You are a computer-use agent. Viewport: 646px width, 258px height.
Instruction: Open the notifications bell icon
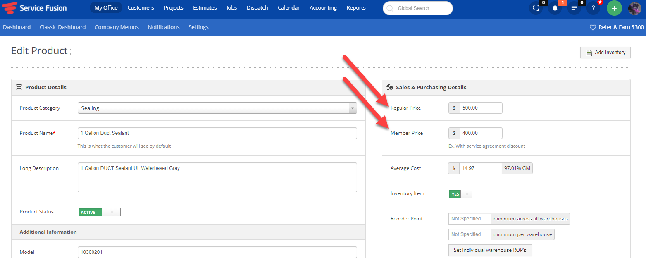click(555, 8)
